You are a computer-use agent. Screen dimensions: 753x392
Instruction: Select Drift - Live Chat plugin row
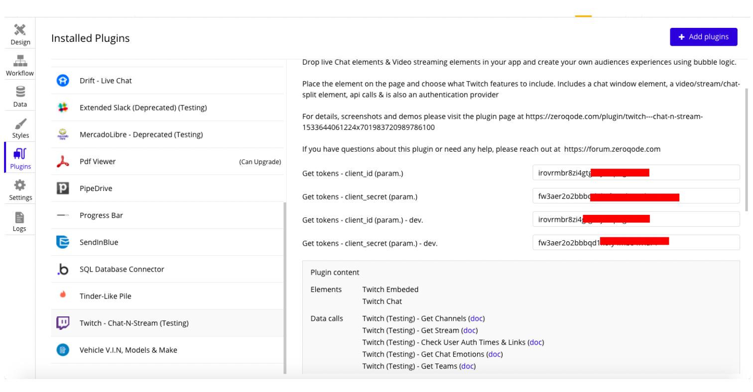(x=167, y=81)
